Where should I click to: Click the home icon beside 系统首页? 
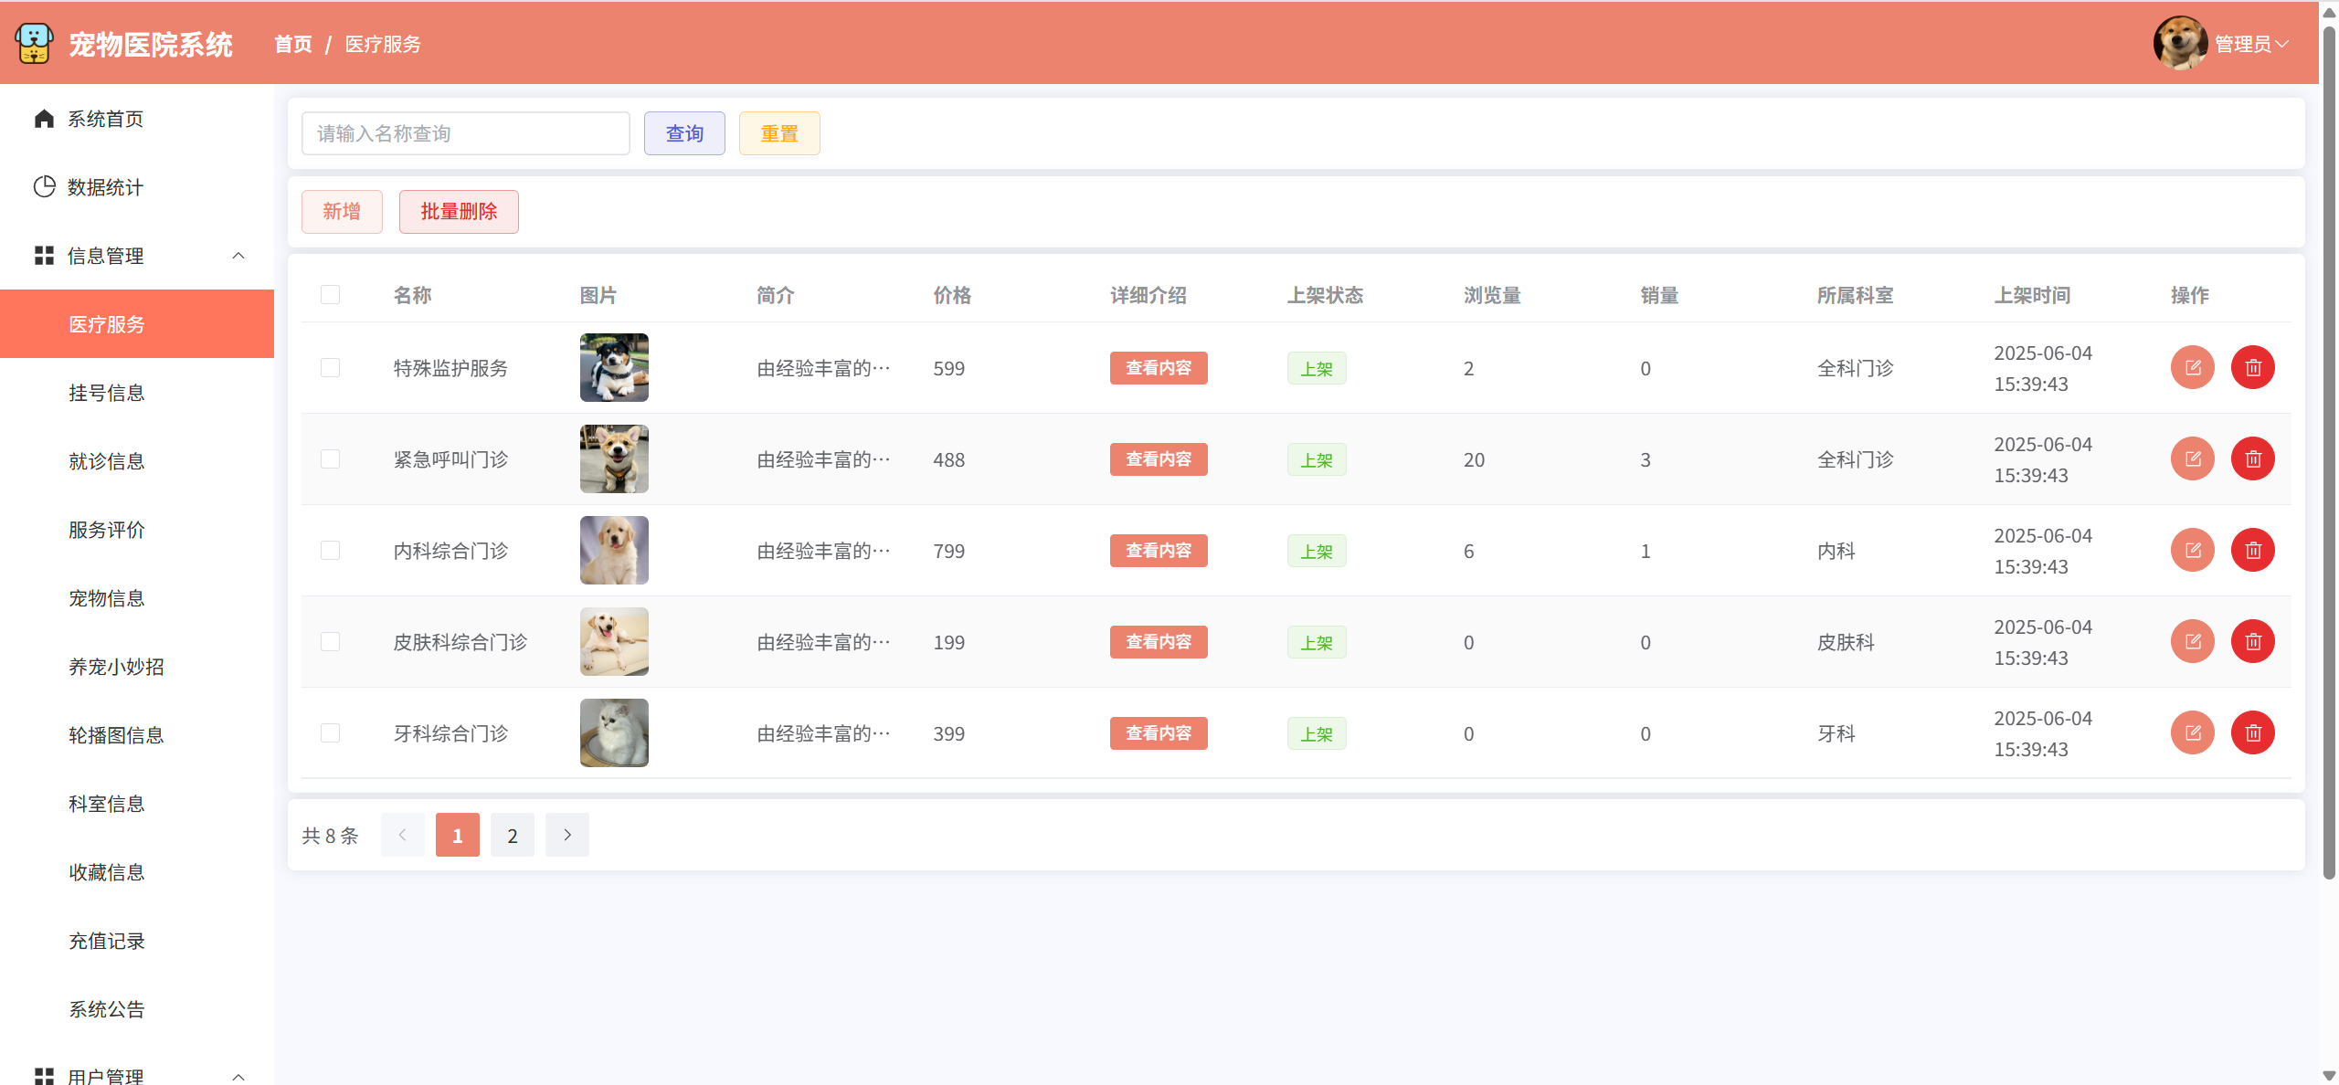pyautogui.click(x=44, y=119)
